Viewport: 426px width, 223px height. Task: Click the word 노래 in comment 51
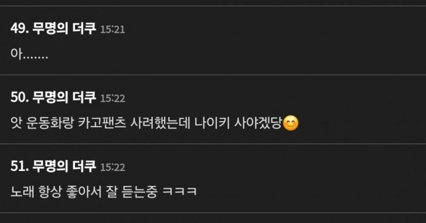click(x=22, y=192)
